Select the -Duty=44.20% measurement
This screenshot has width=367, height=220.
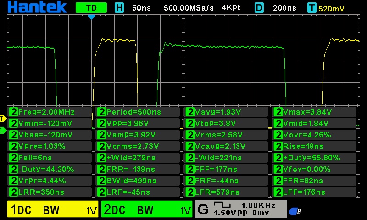50,169
